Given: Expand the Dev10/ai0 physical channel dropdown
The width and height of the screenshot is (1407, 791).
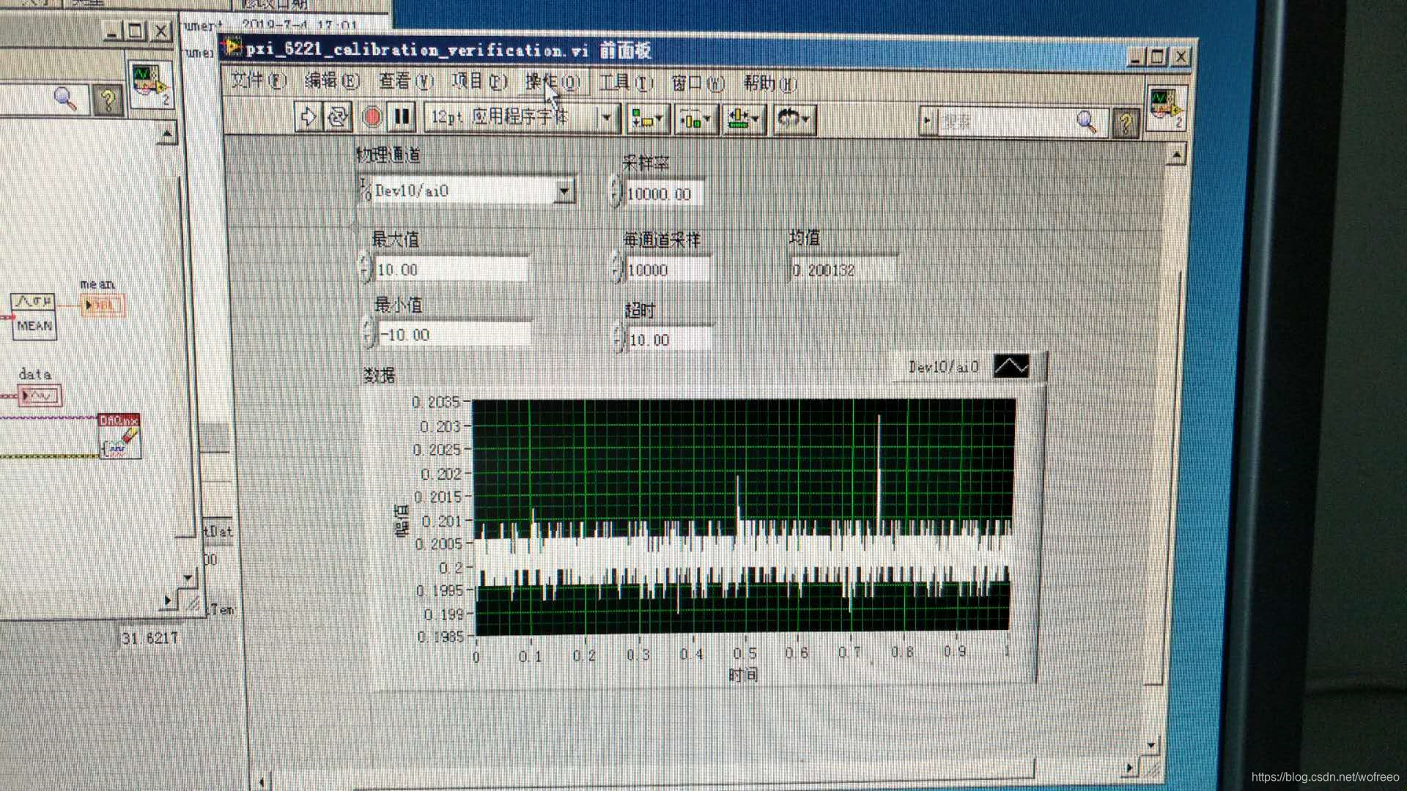Looking at the screenshot, I should (x=564, y=192).
